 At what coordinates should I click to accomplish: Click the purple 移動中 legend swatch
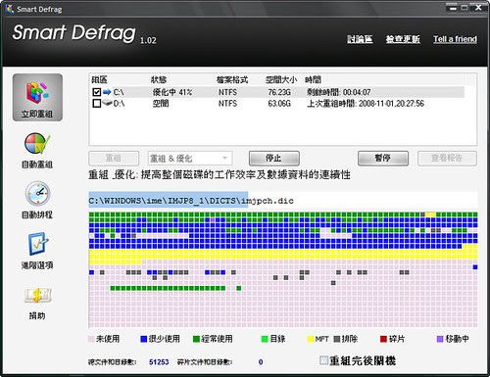tap(440, 339)
